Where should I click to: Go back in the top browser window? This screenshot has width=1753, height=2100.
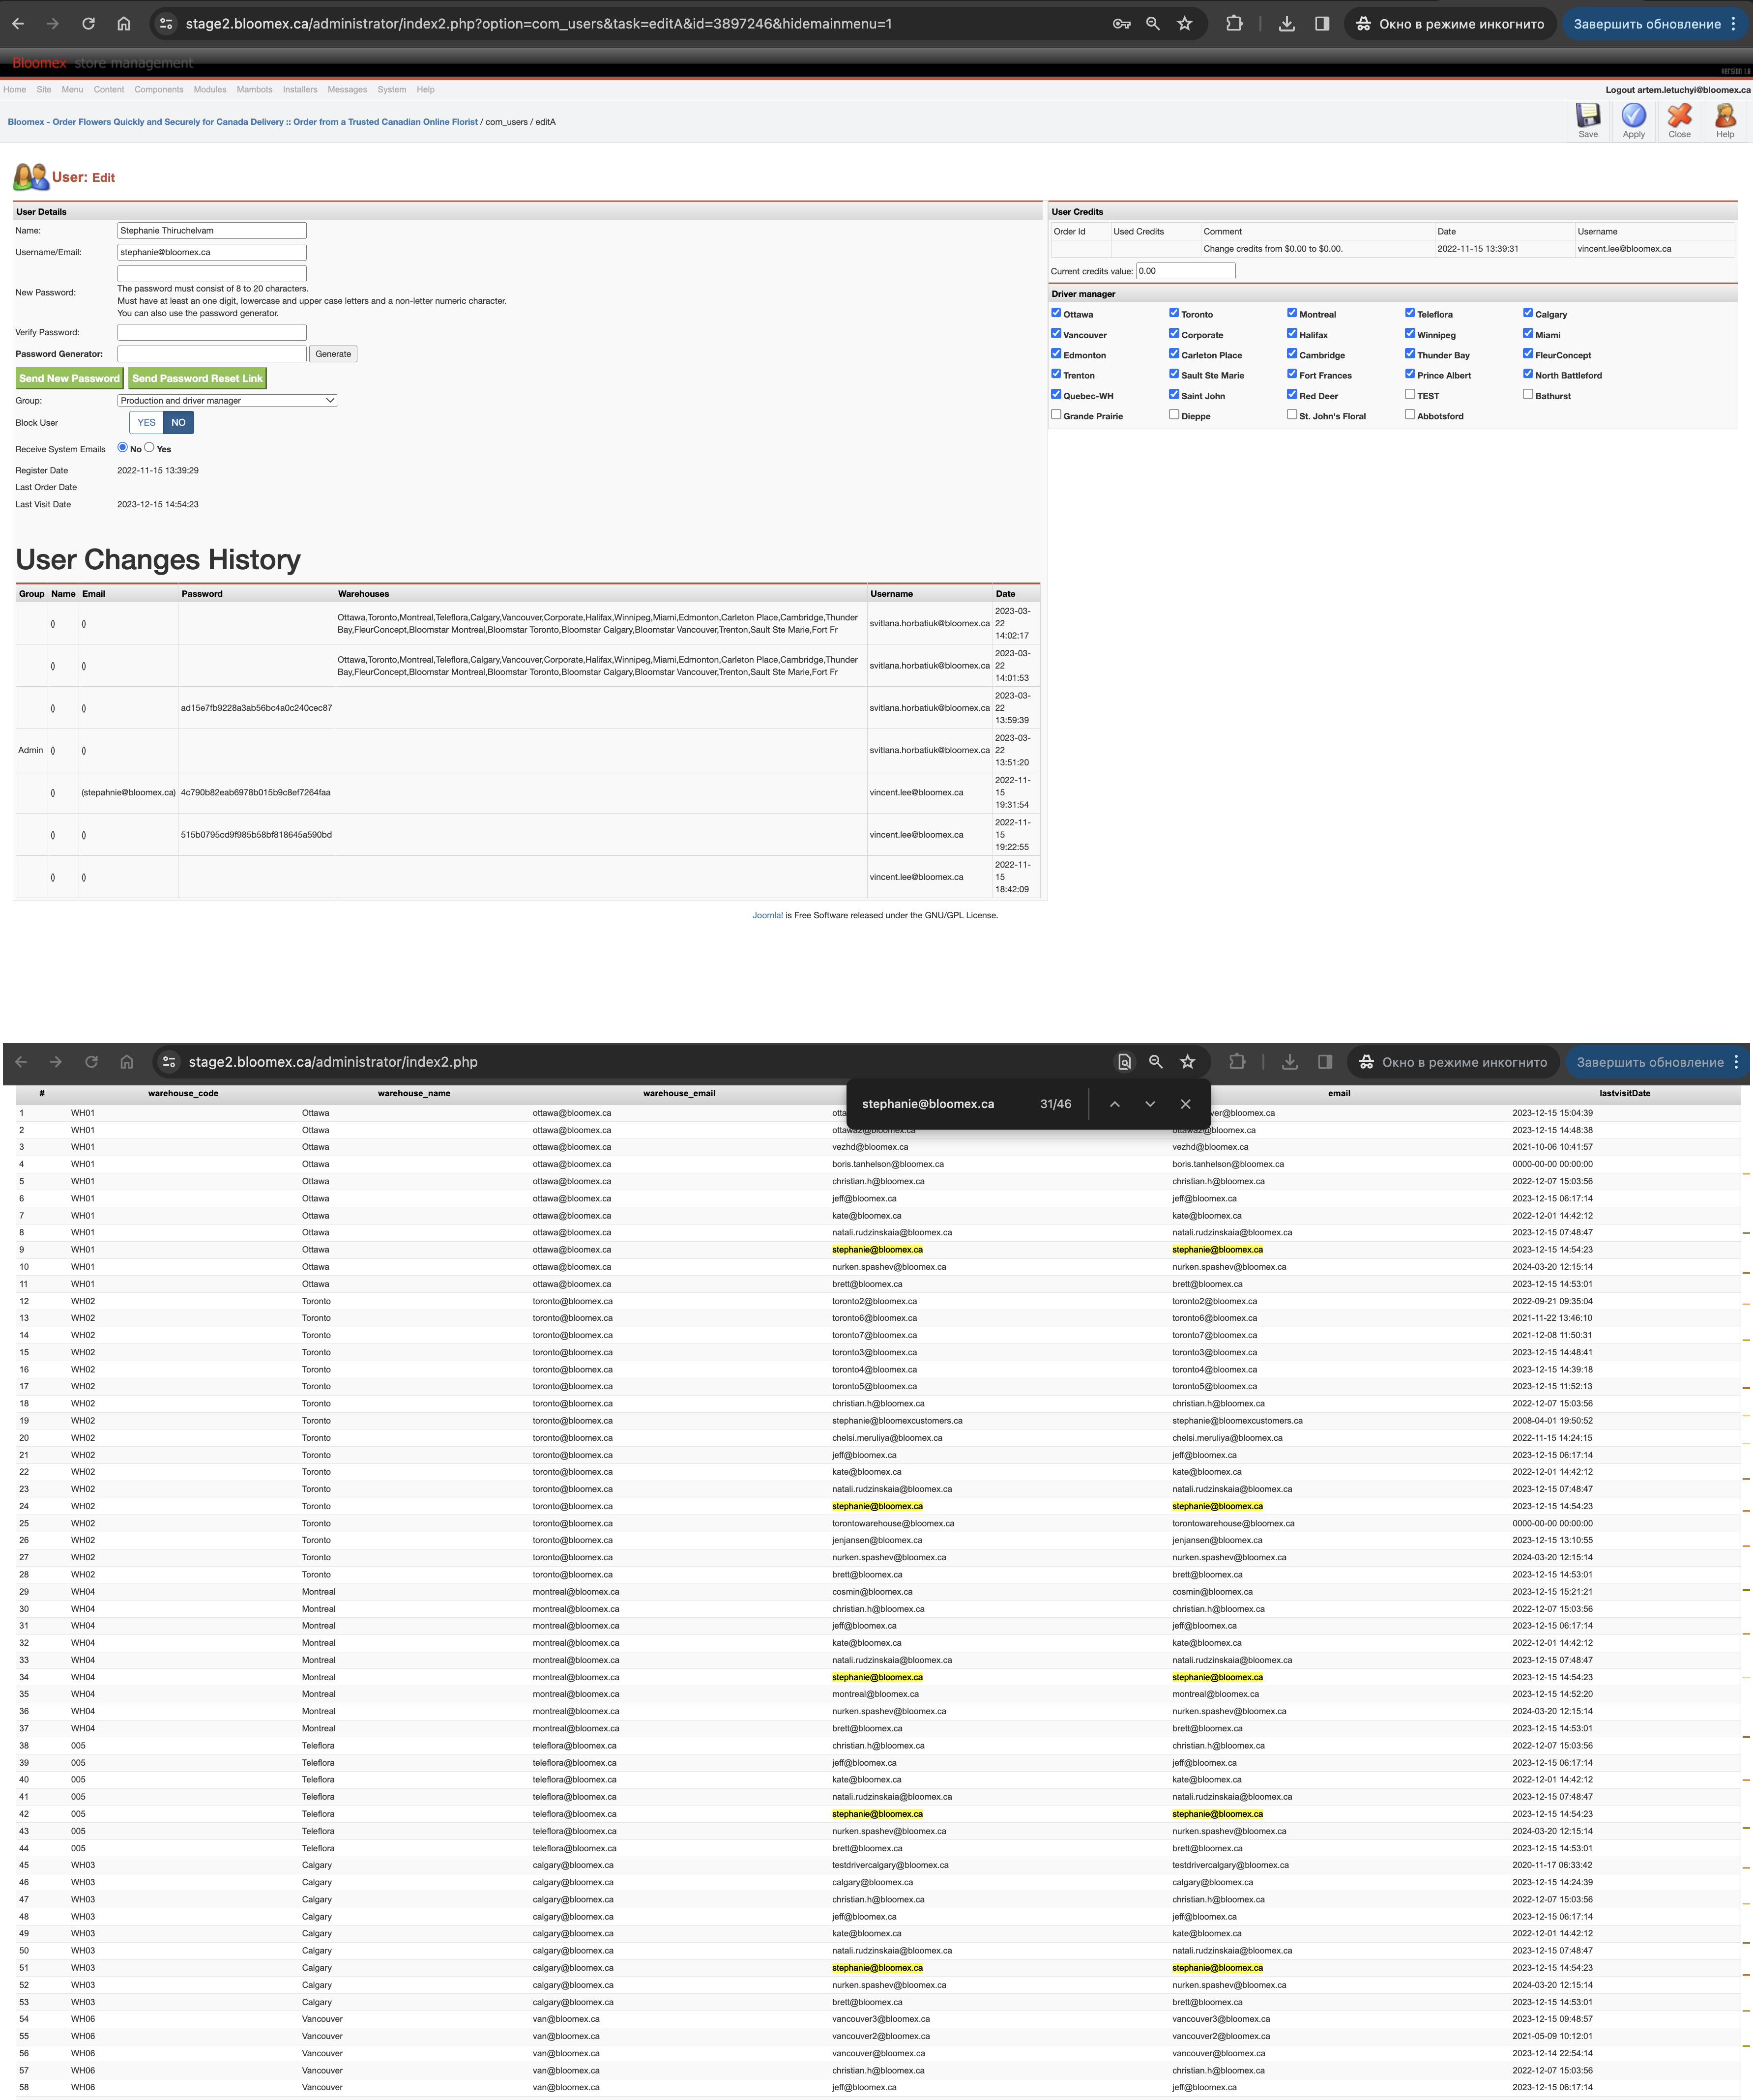[18, 23]
